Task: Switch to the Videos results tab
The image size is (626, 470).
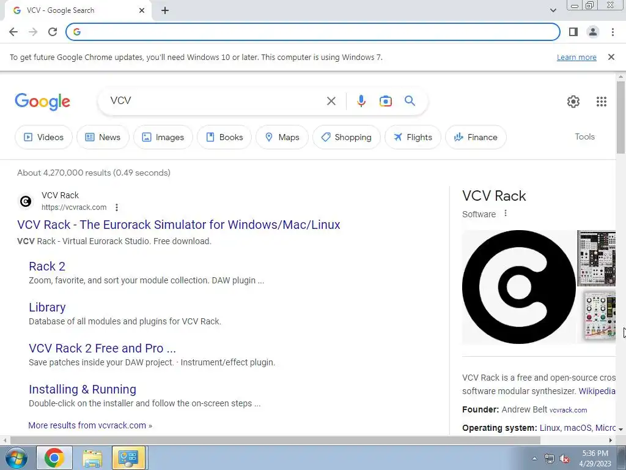Action: 44,137
